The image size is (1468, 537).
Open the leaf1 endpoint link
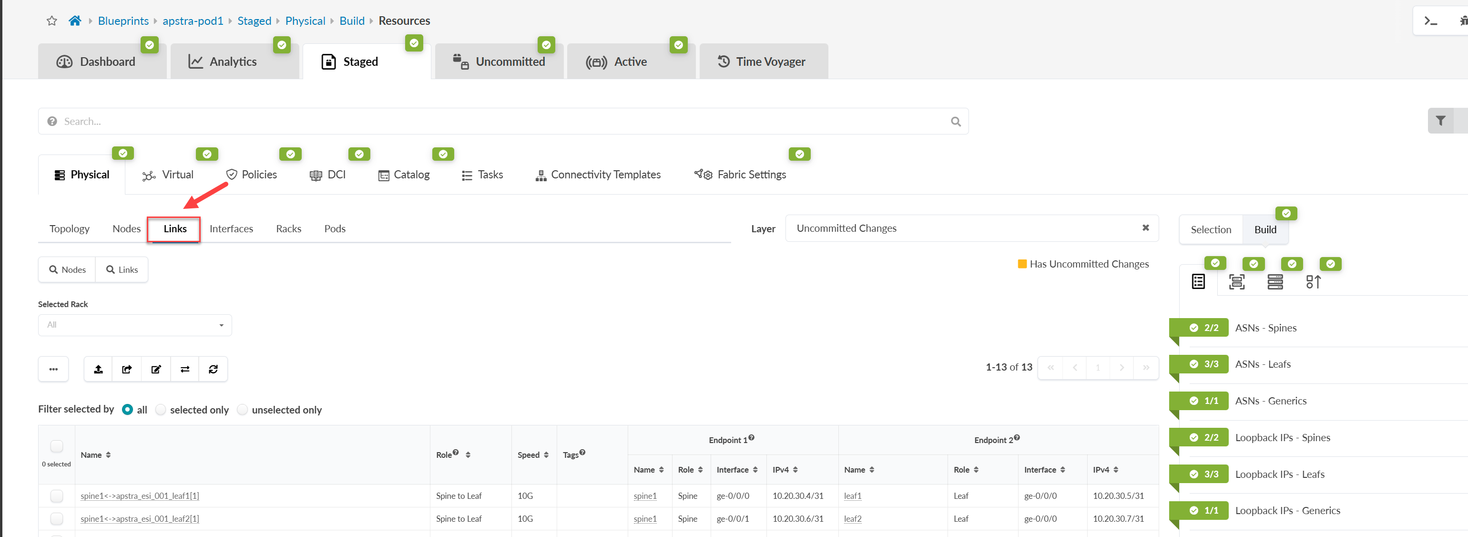pos(852,496)
